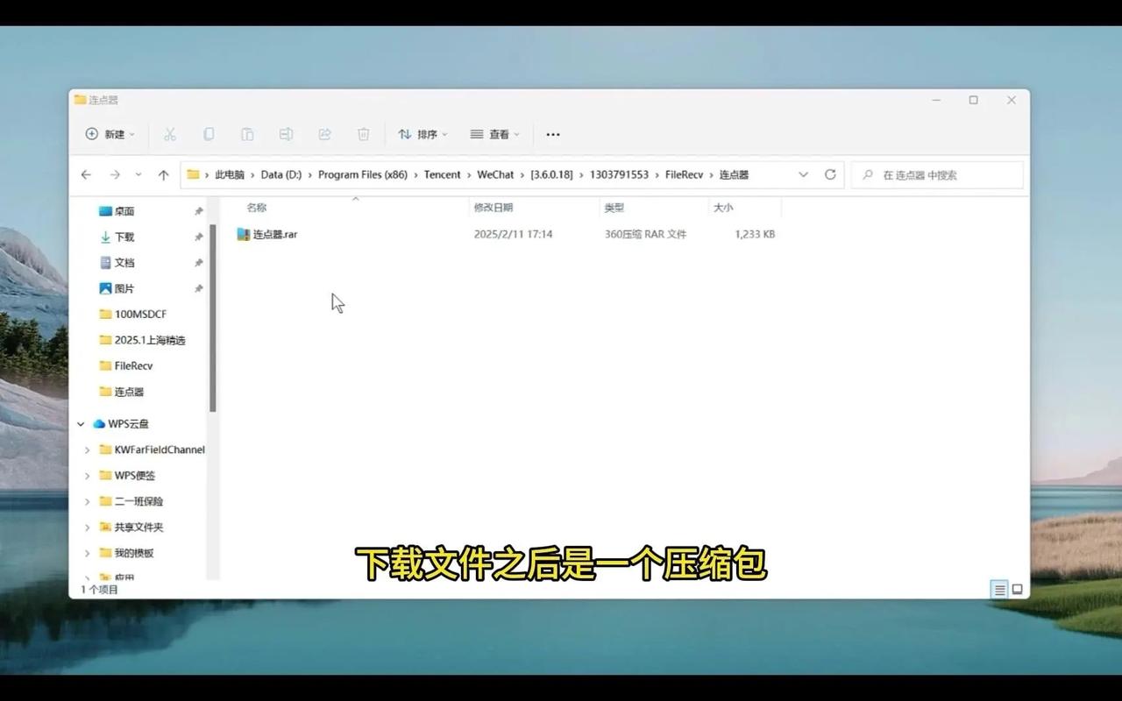Click the pin icon next to 下载
This screenshot has height=701, width=1122.
[199, 237]
